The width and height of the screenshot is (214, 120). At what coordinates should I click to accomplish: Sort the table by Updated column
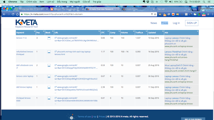pos(156,33)
